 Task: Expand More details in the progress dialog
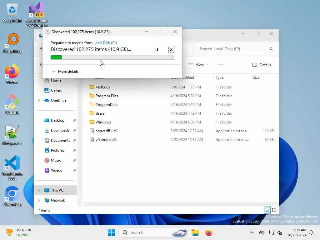click(x=65, y=72)
